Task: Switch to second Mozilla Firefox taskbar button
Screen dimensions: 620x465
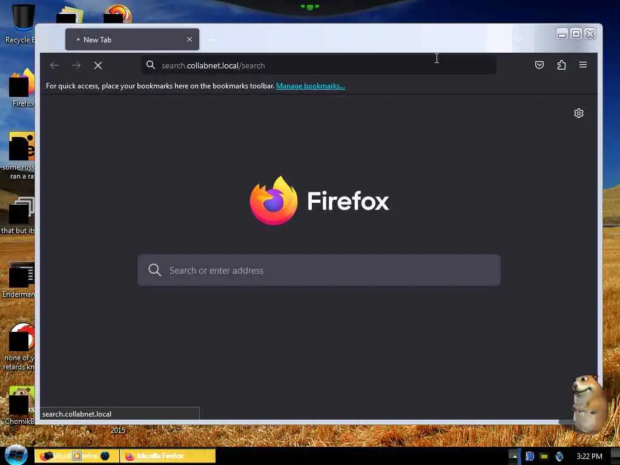Action: pos(168,456)
